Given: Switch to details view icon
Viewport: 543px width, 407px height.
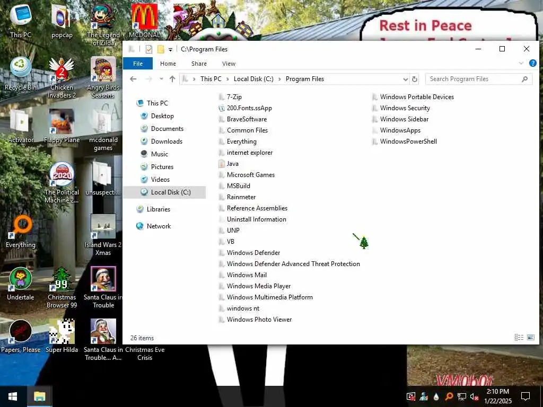Looking at the screenshot, I should 519,337.
